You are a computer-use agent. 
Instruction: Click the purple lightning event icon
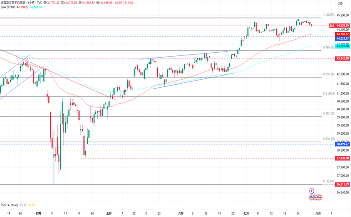click(311, 191)
